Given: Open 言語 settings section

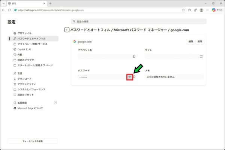Looking at the screenshot, I should coord(33,73).
